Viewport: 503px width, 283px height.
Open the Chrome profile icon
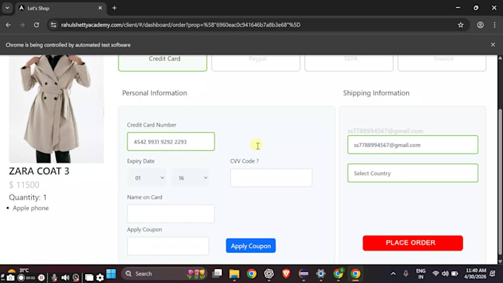pyautogui.click(x=480, y=24)
